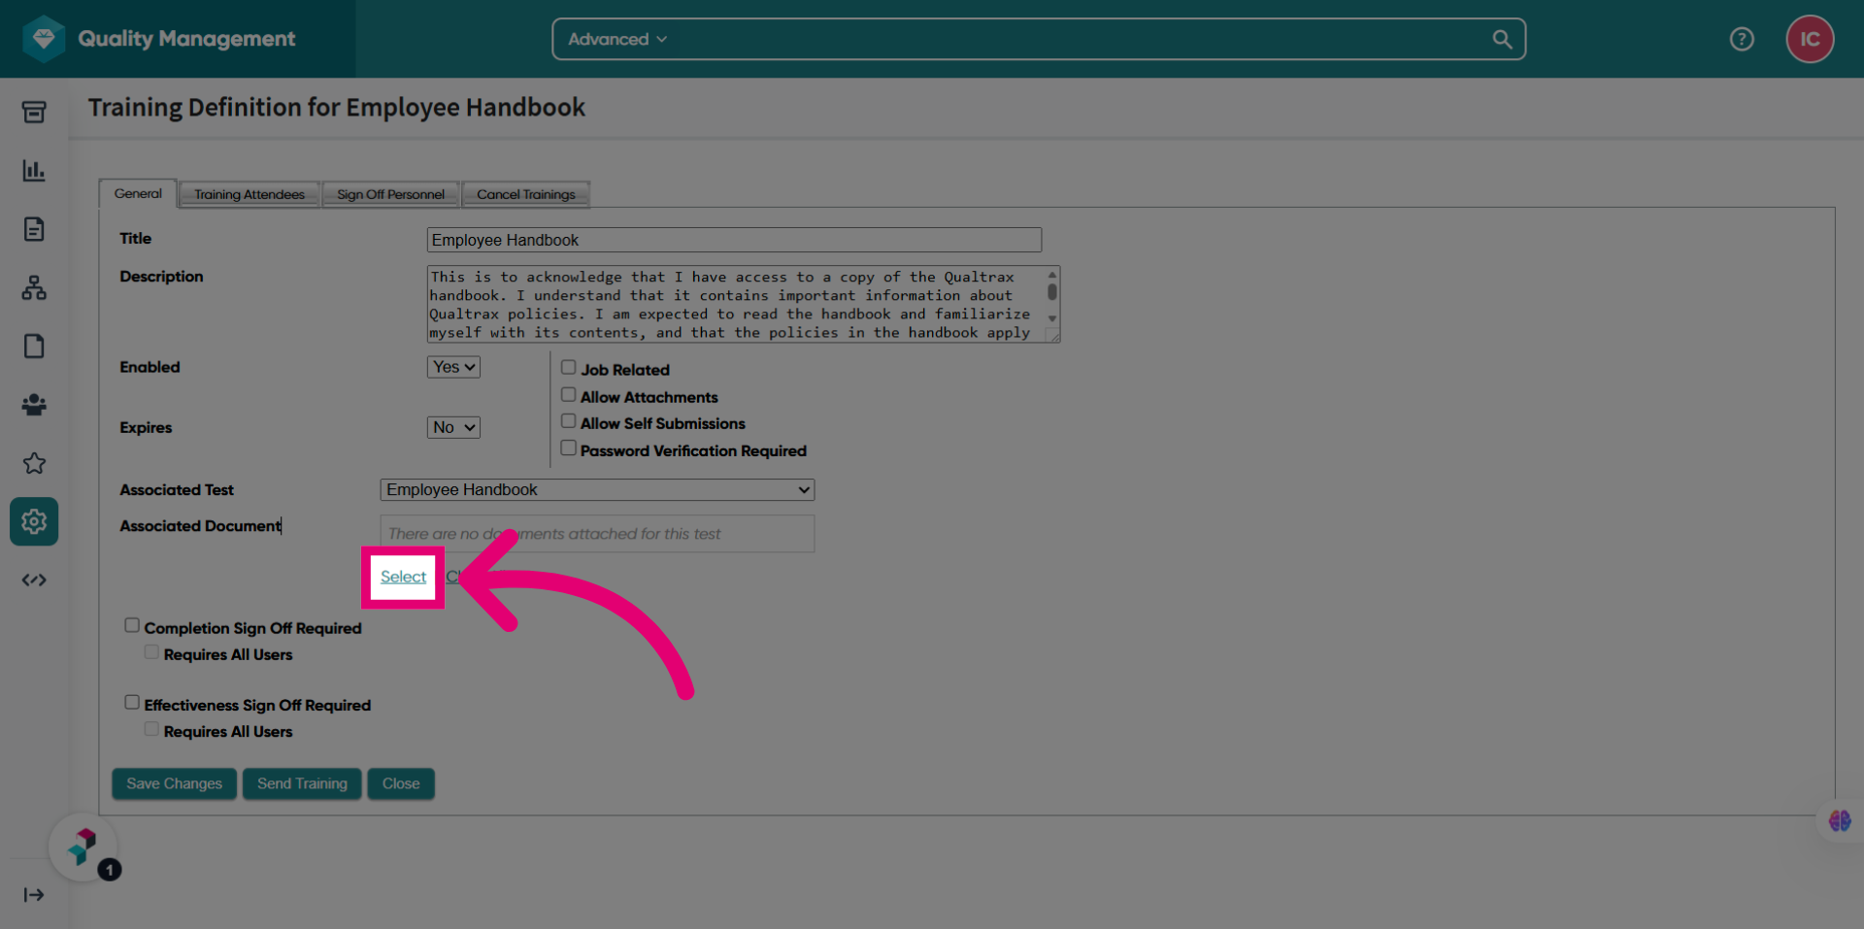
Task: Click the Description scrollbar up arrow
Action: pos(1052,275)
